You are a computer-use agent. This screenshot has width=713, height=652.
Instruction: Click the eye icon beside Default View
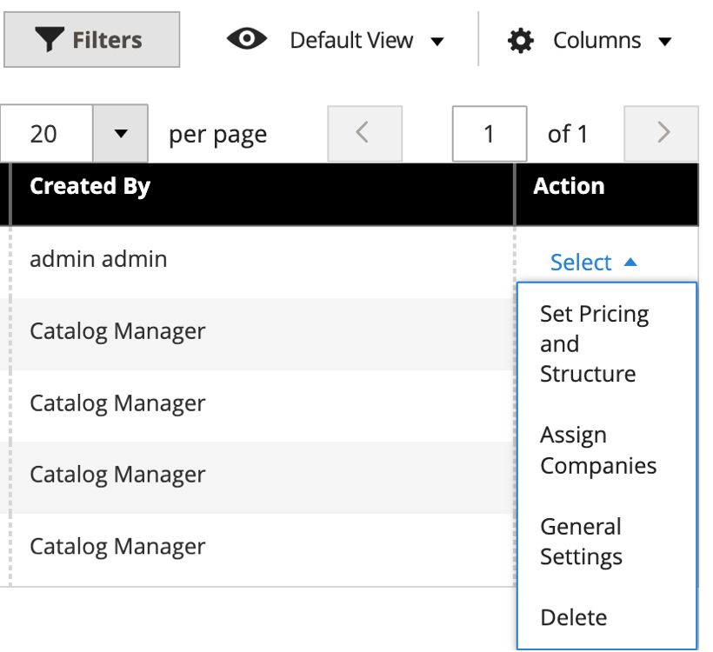(x=246, y=39)
